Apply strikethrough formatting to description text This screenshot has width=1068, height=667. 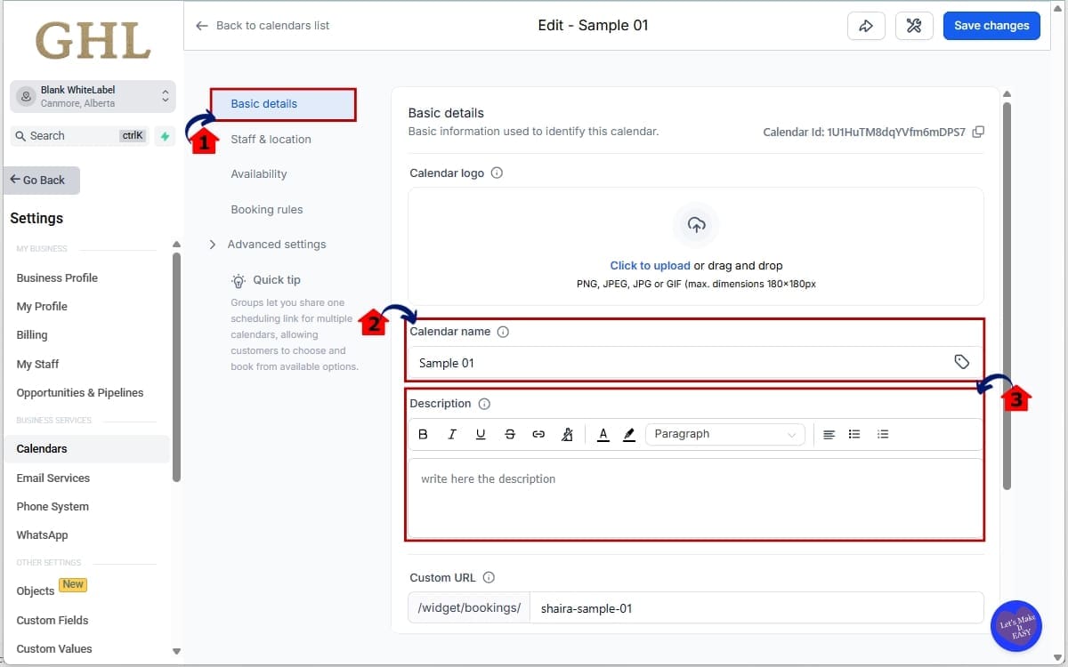click(x=510, y=434)
